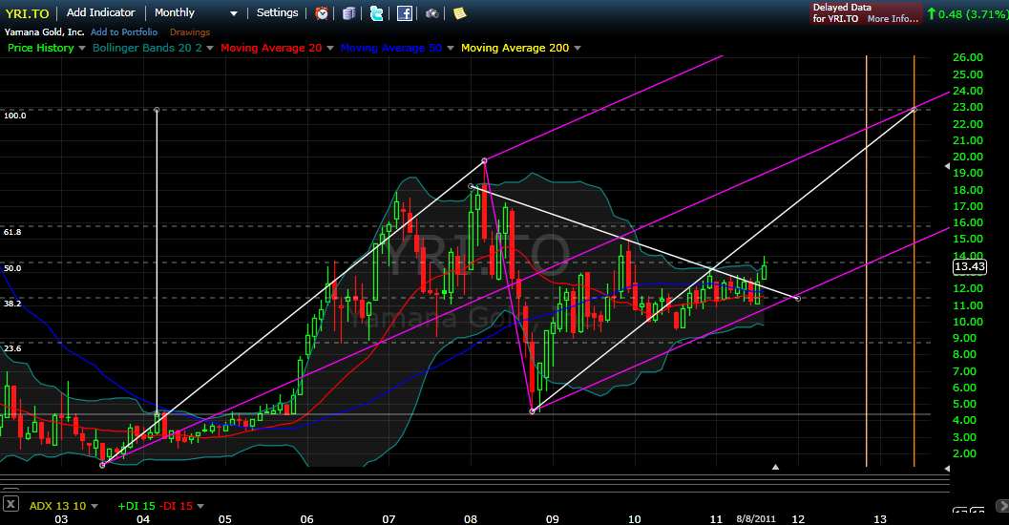Click the Yamana Gold, Inc. company name
The width and height of the screenshot is (1009, 525).
(x=45, y=32)
